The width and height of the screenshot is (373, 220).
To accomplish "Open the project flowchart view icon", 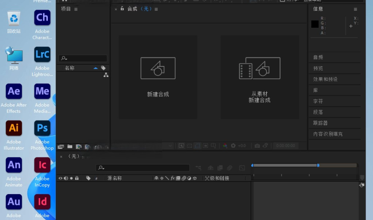I will [x=106, y=75].
